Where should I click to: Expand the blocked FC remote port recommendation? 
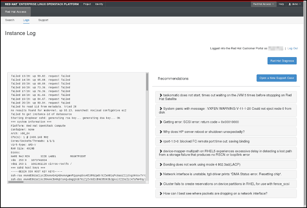[x=226, y=141]
